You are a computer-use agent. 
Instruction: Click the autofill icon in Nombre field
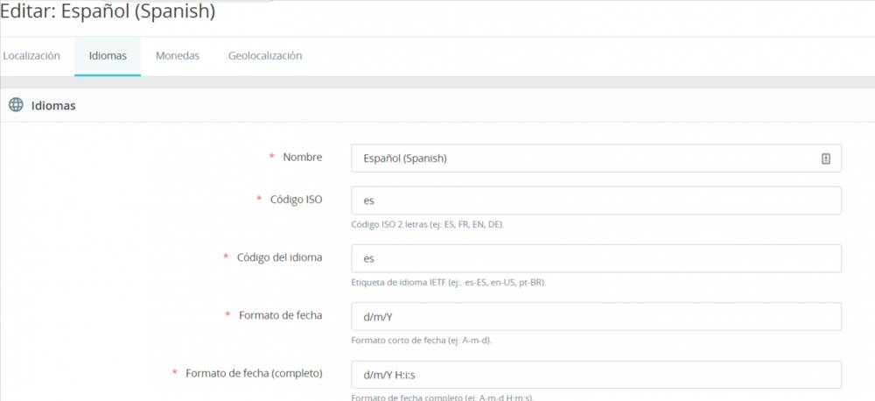[826, 158]
